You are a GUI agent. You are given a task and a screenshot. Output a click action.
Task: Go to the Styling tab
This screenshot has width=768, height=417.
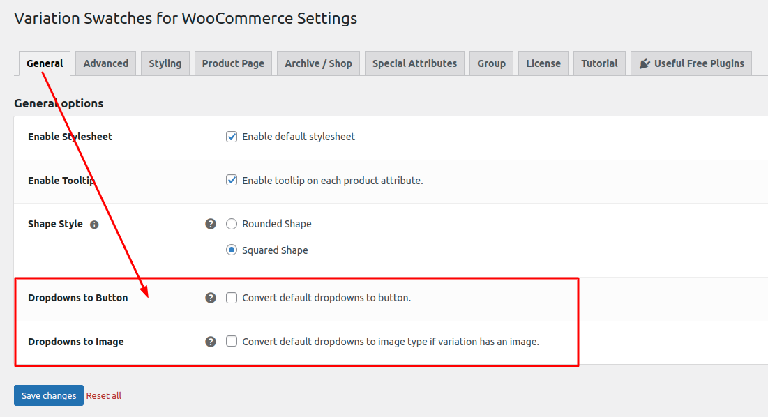165,63
